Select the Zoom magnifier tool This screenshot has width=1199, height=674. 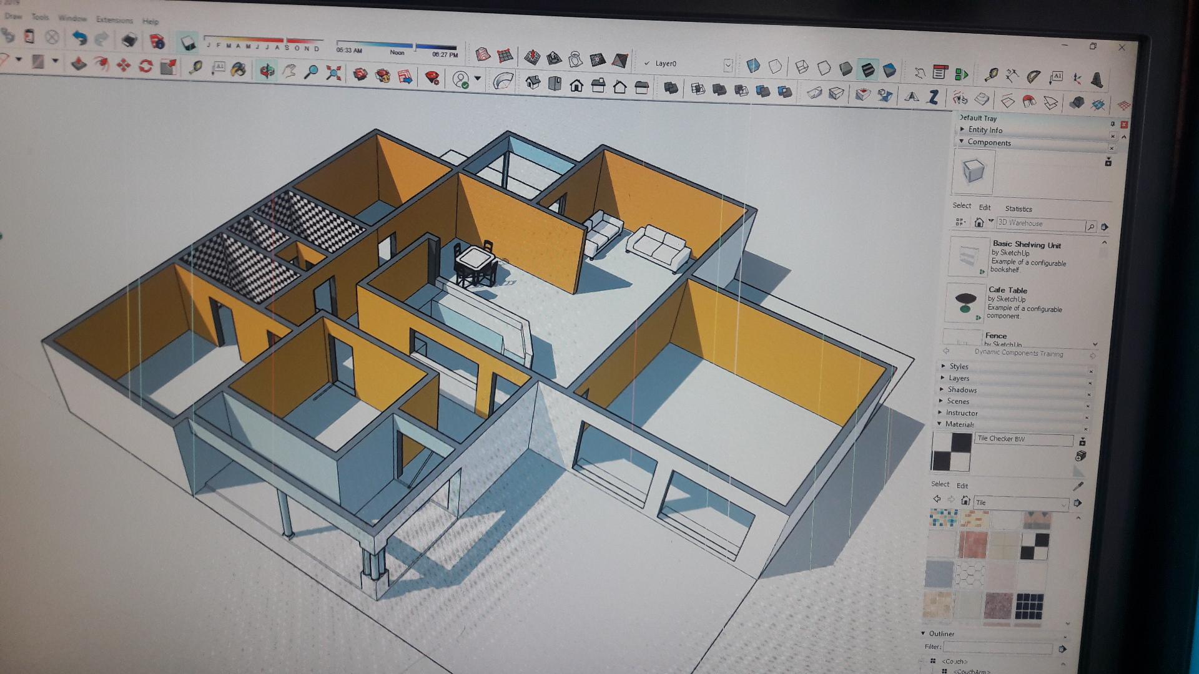coord(311,72)
